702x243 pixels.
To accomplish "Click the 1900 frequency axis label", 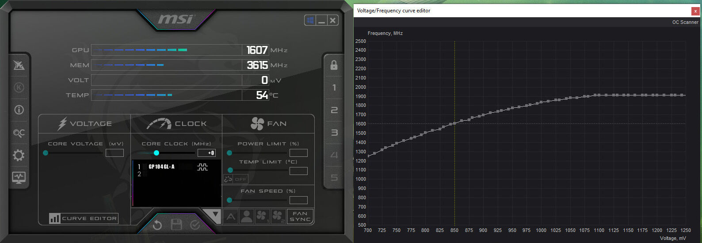I will click(x=361, y=96).
